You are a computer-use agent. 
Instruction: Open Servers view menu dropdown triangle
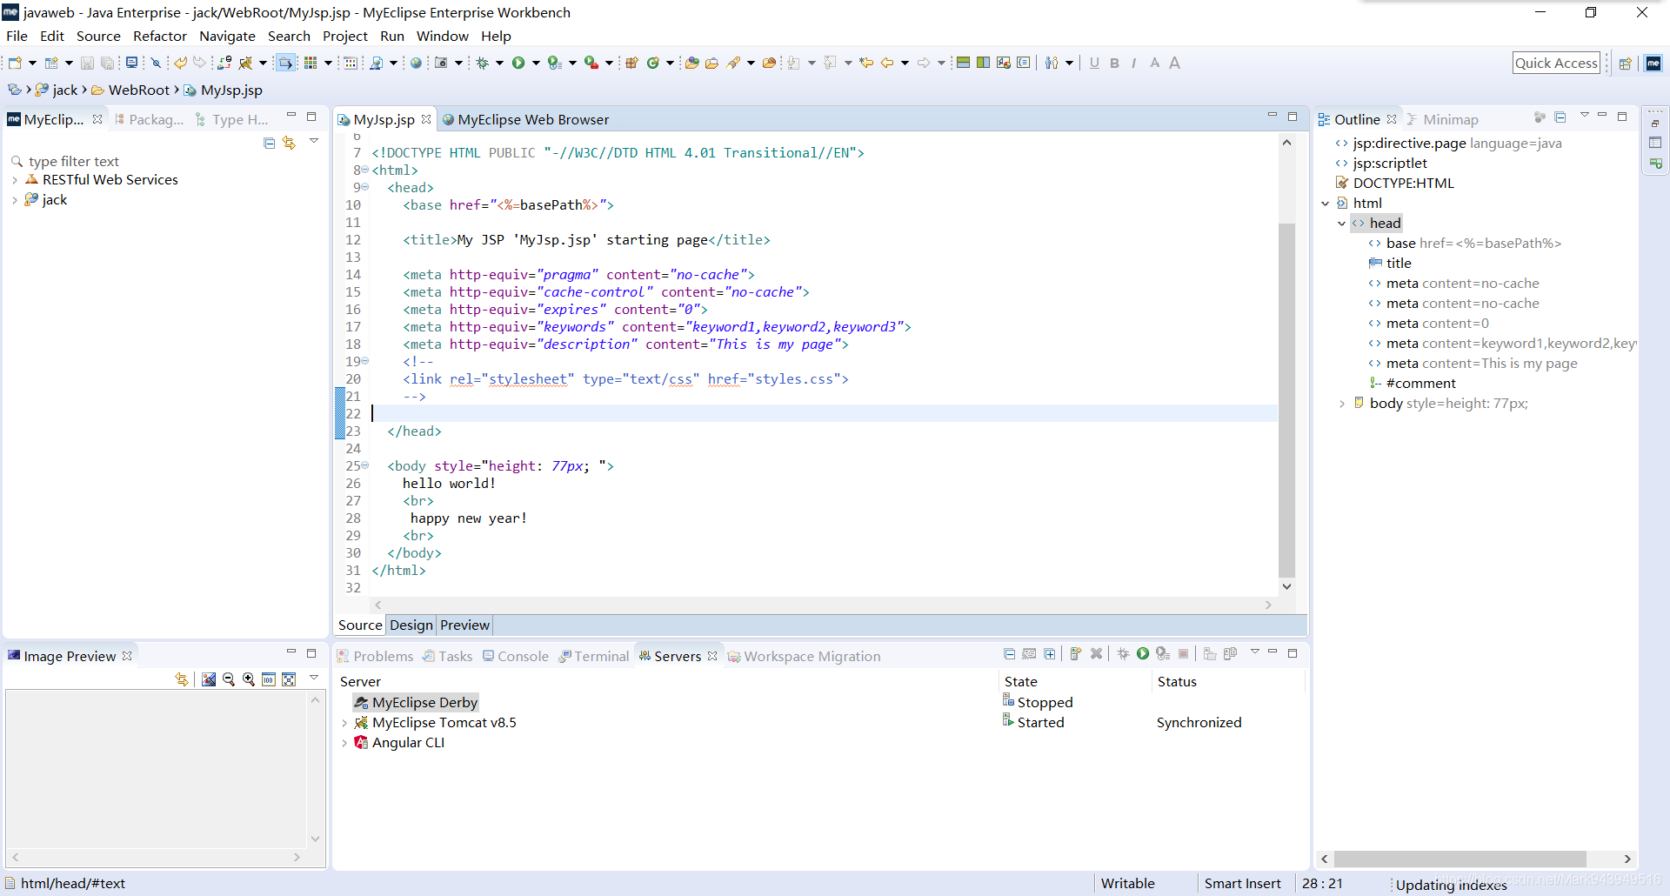pos(1255,652)
